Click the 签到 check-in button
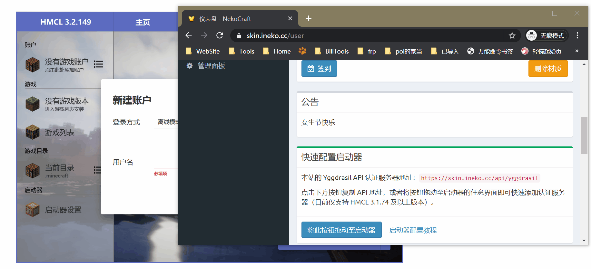 [x=319, y=69]
